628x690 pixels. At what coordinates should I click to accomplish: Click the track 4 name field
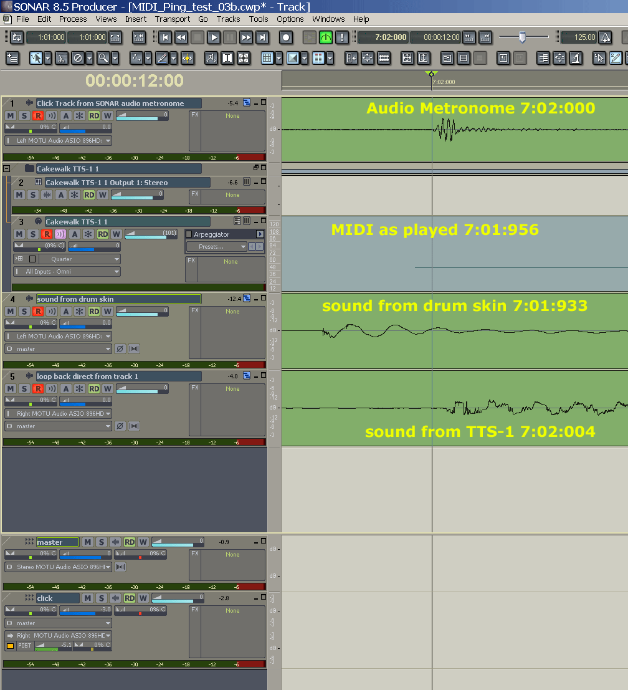point(118,299)
